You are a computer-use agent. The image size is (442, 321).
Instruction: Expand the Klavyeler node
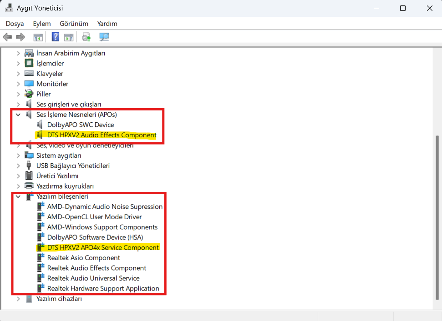(18, 74)
